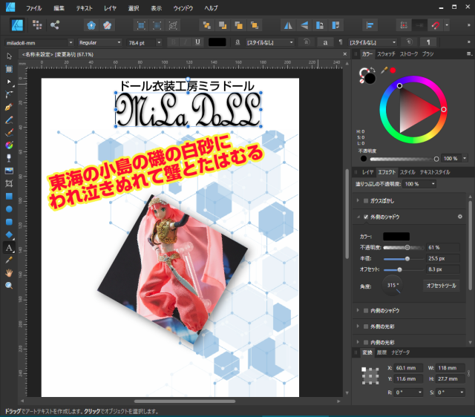Viewport: 475px width, 417px height.
Task: Toggle snapping magnet icon
Action: [x=436, y=25]
